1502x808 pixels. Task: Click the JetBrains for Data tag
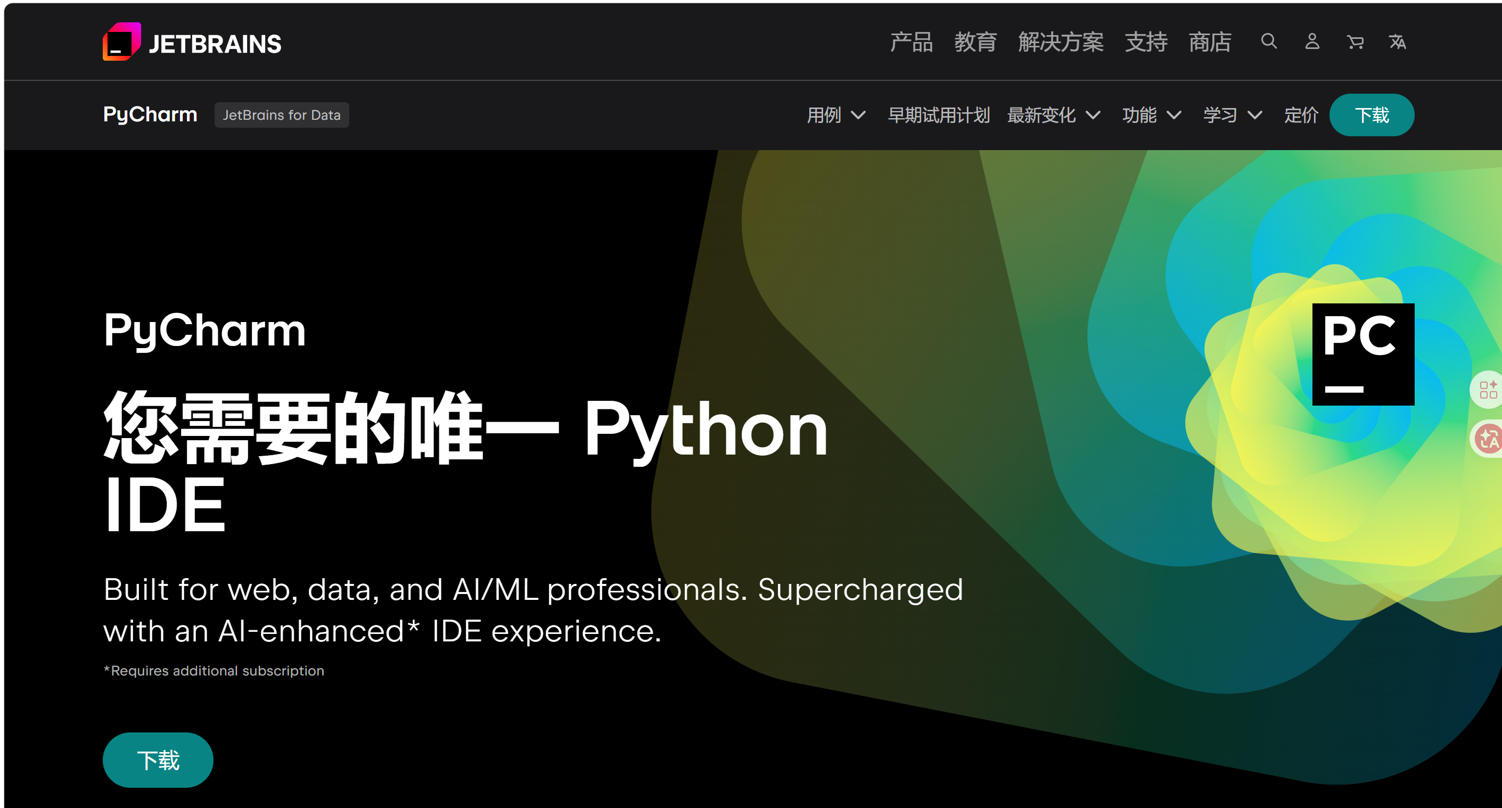click(282, 115)
